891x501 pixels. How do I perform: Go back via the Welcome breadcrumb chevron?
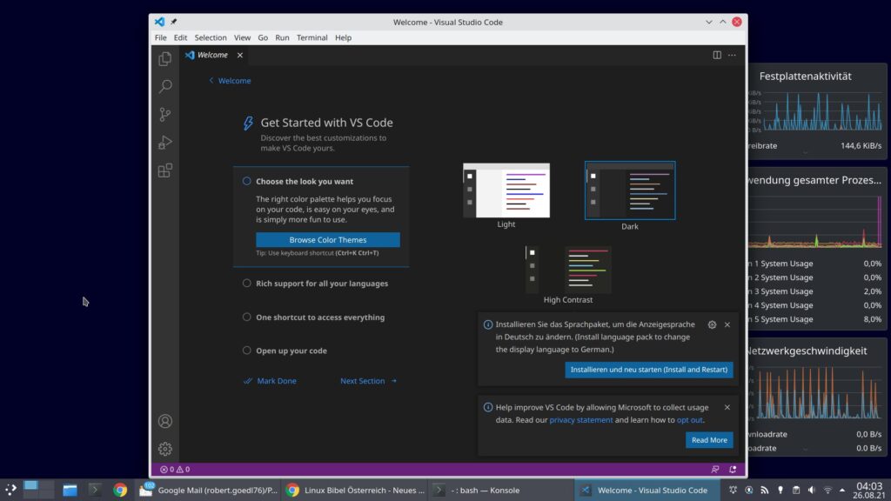pos(211,81)
